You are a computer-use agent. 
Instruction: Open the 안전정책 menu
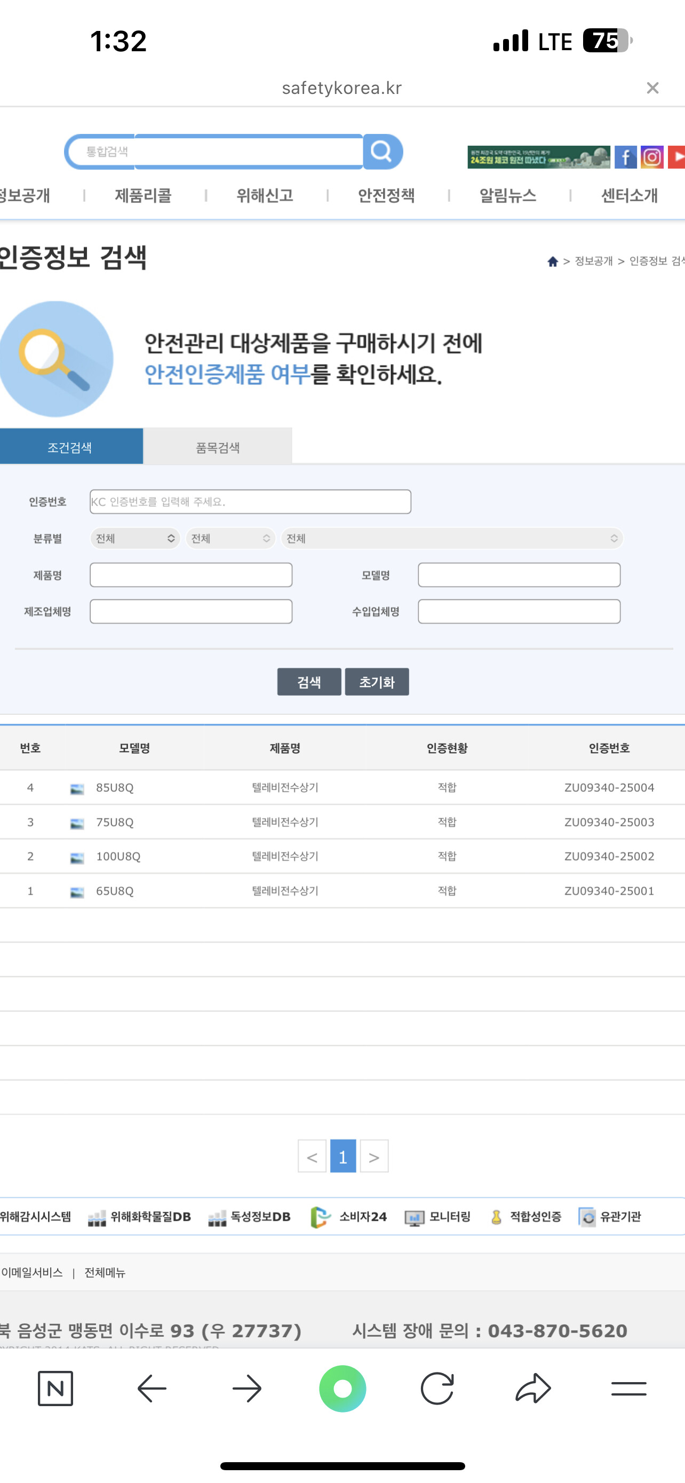pos(386,196)
